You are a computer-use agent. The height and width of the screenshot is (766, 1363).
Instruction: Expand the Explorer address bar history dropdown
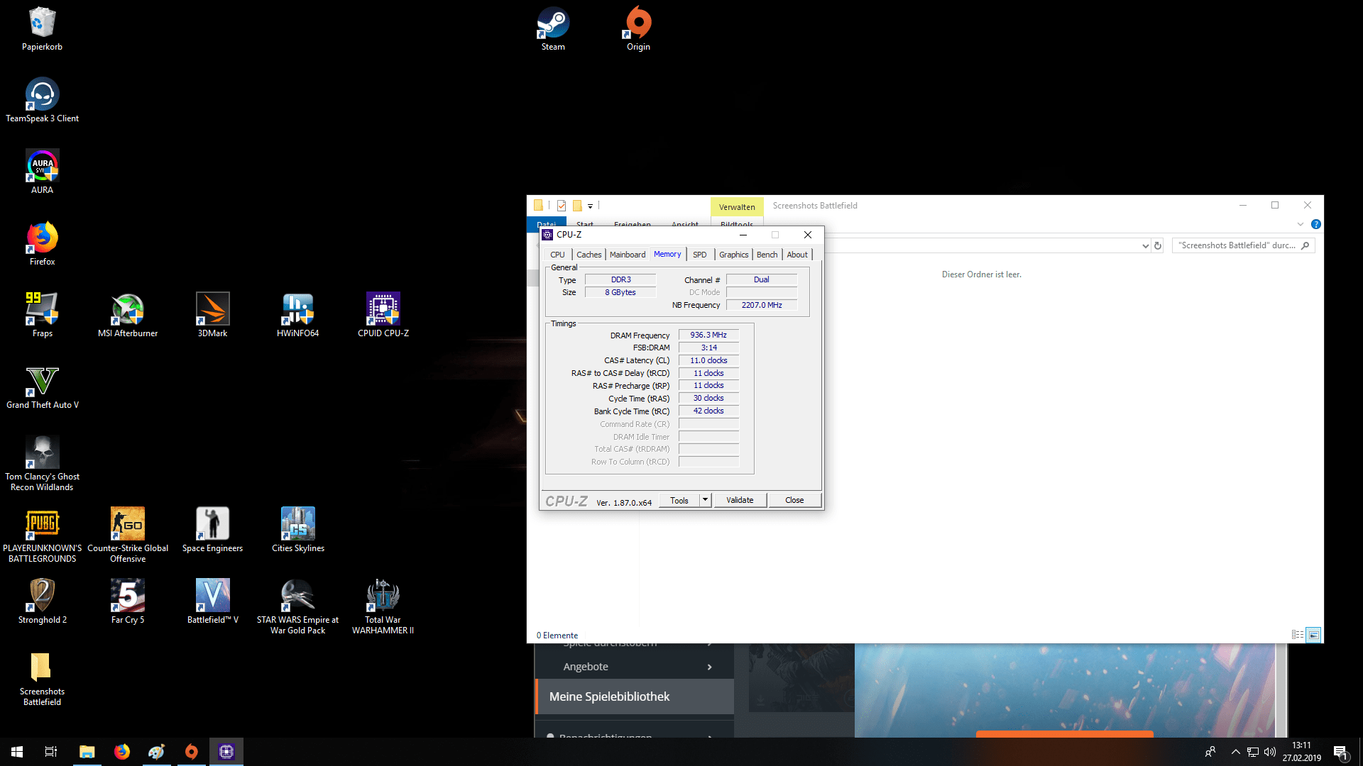[x=1145, y=246]
